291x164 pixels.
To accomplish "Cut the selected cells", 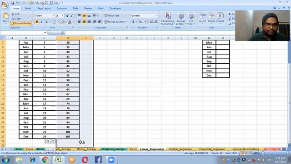I will pos(15,14).
